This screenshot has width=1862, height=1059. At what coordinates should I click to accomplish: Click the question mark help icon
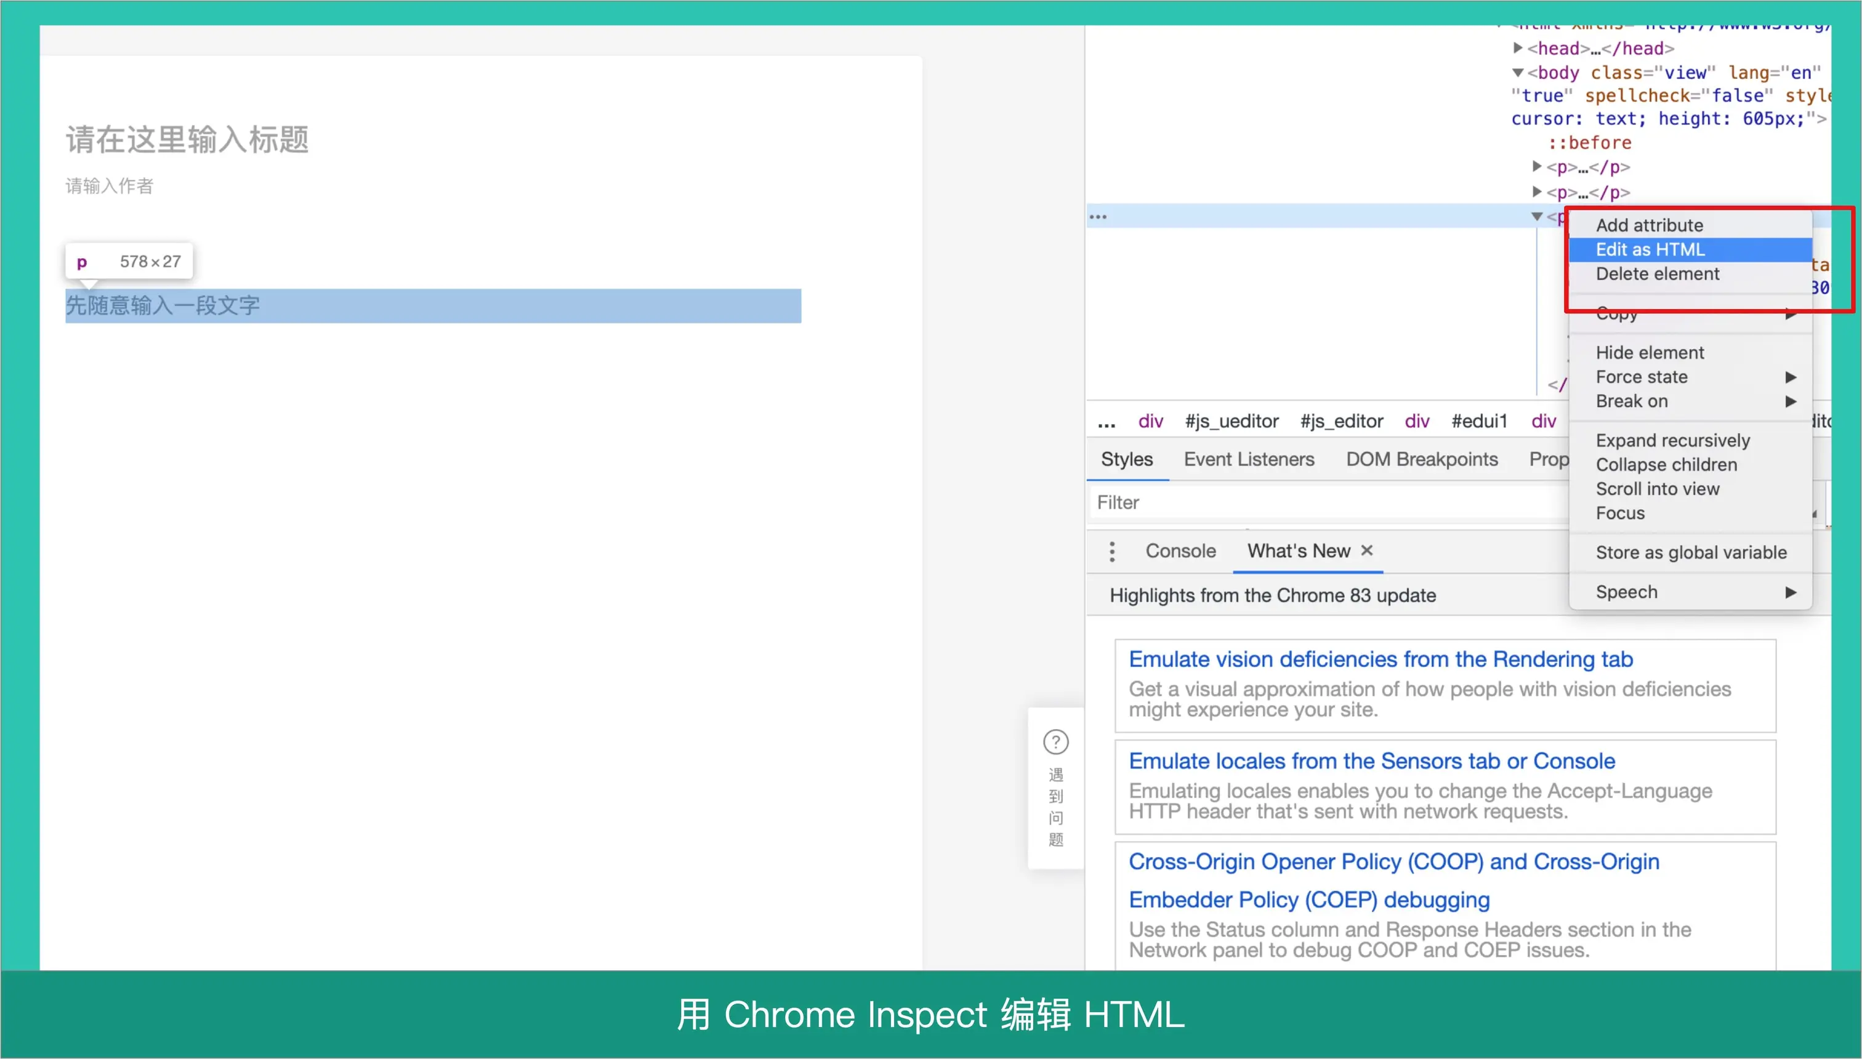(x=1055, y=742)
